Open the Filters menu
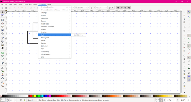Image resolution: width=191 pixels, height=102 pixels. 35,4
